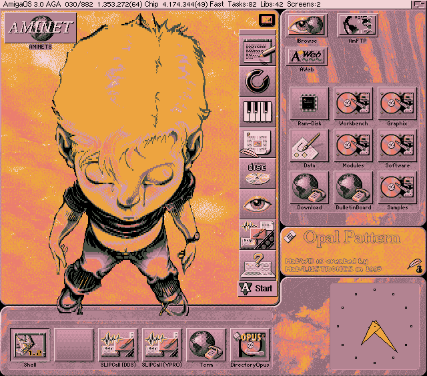Click the circular arrow dock icon

tap(258, 81)
